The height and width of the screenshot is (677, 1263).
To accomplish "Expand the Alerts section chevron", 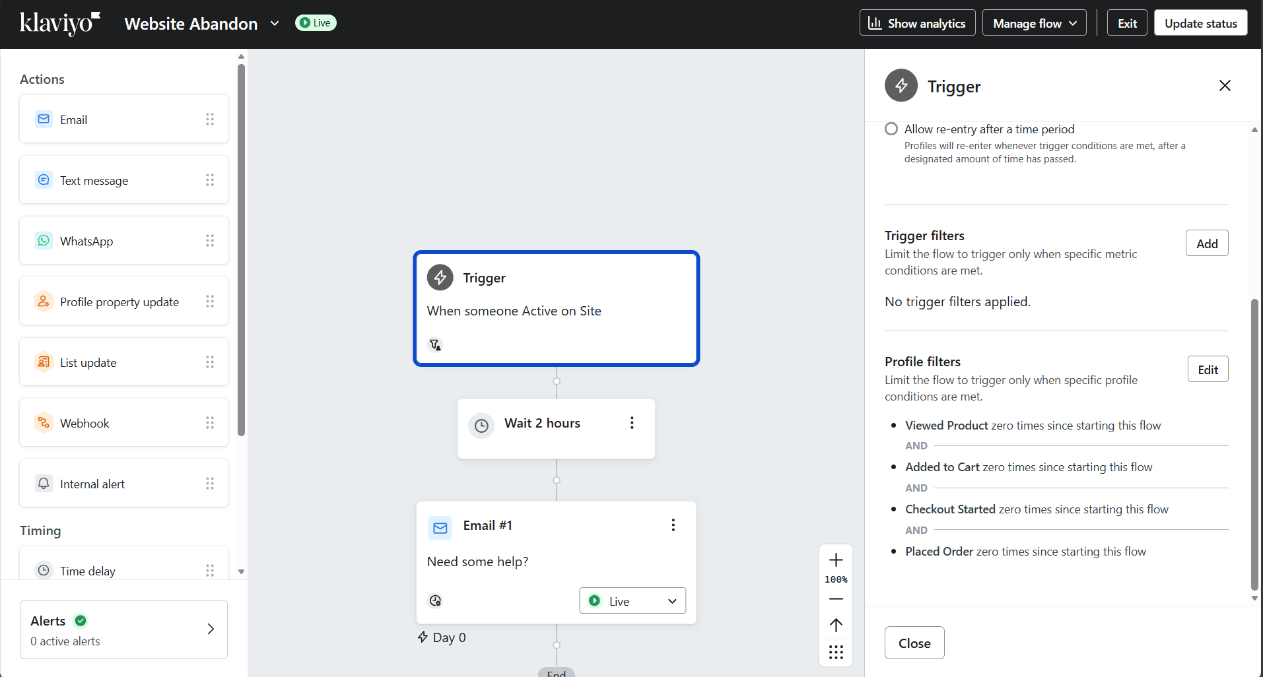I will coord(210,629).
